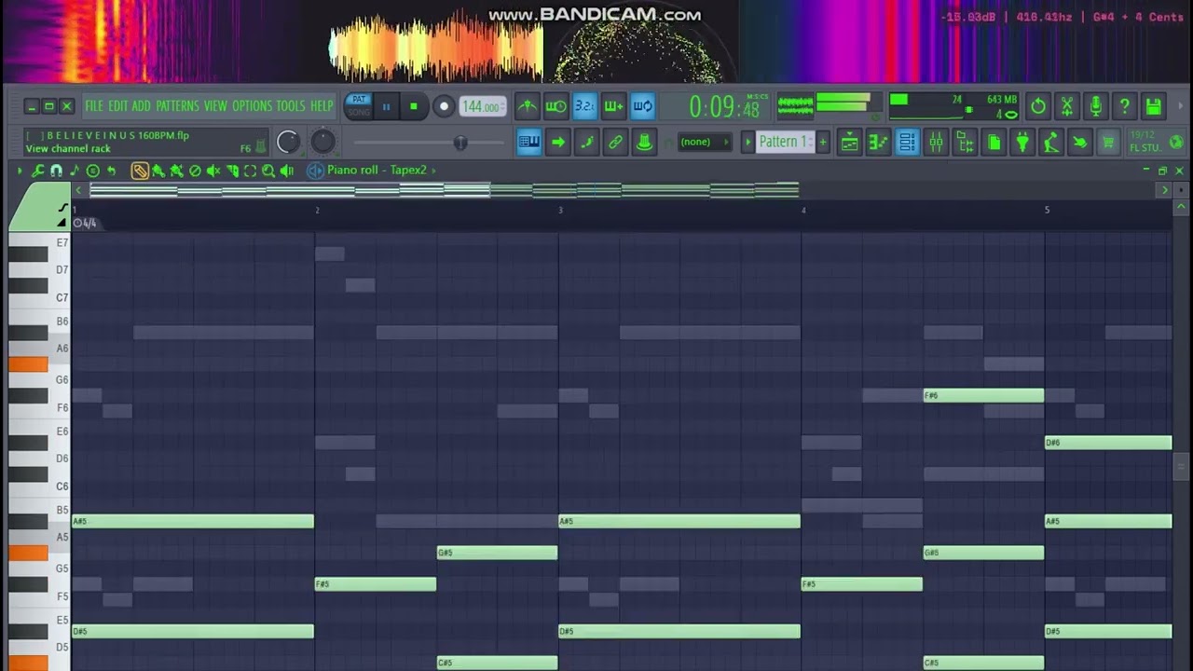Open the touch controller icon

pyautogui.click(x=1080, y=143)
